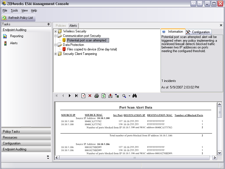Expand the Security Client Tampering folder
Image resolution: width=225 pixels, height=169 pixels.
55,54
